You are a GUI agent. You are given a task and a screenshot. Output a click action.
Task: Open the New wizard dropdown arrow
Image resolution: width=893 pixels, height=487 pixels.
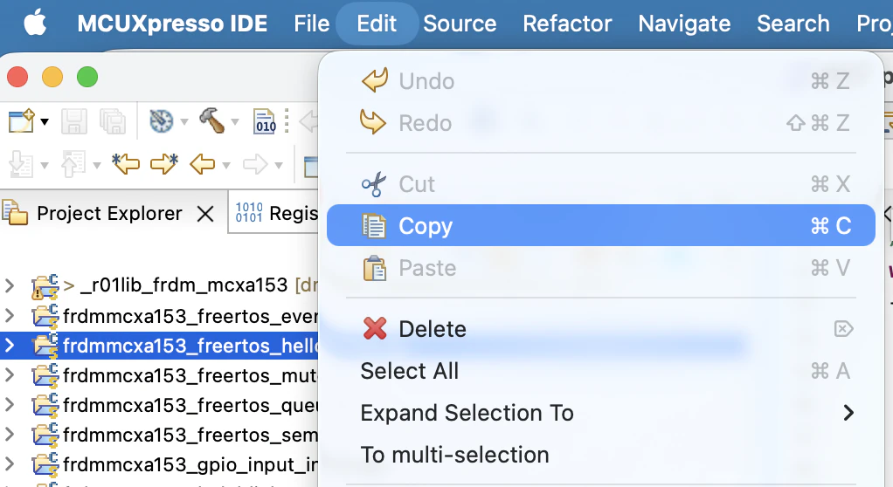click(45, 121)
